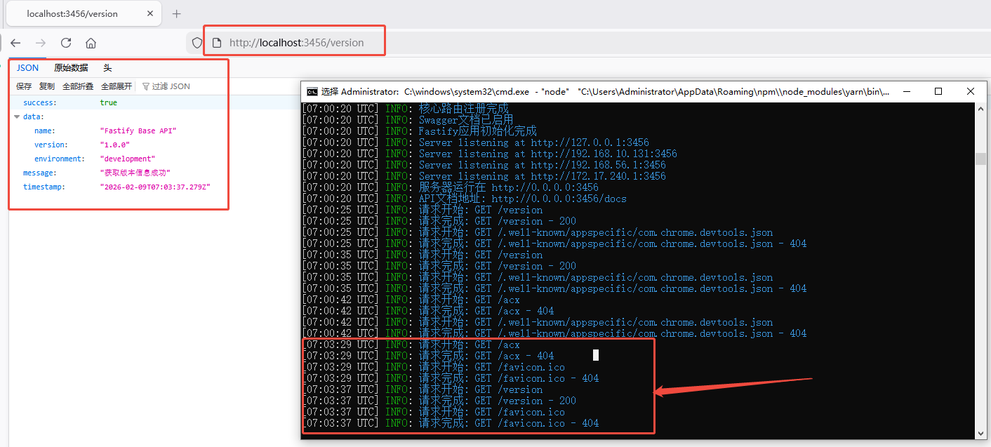Click the forward navigation arrow
This screenshot has height=447, width=991.
coord(41,43)
